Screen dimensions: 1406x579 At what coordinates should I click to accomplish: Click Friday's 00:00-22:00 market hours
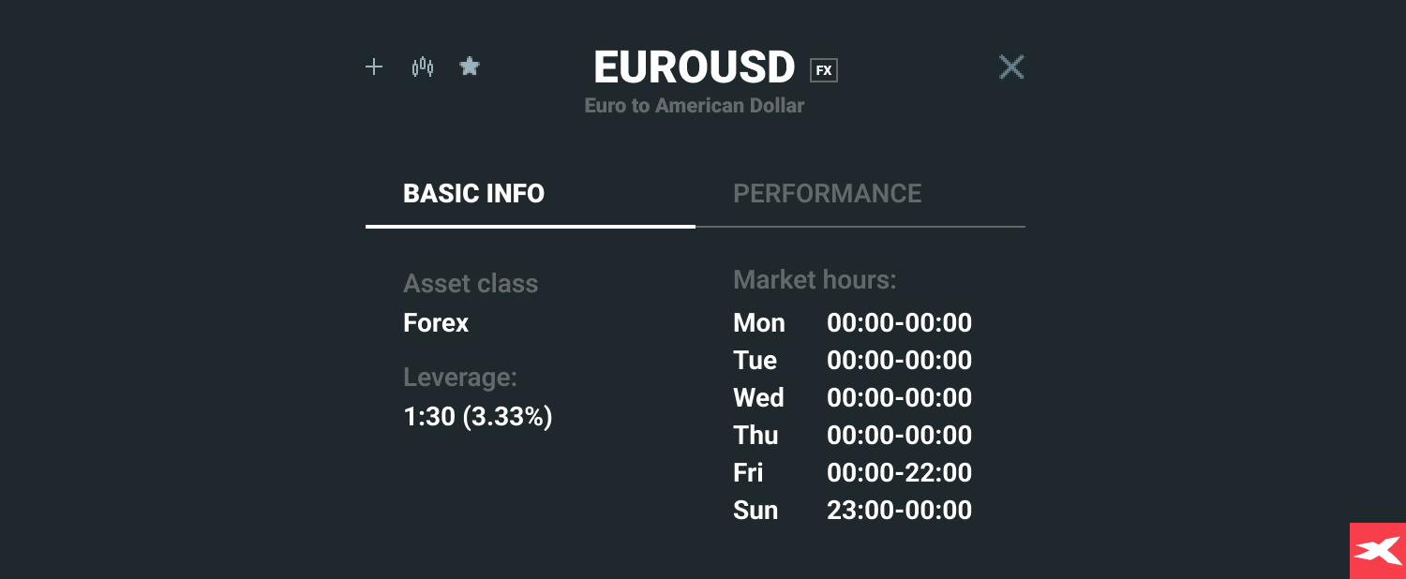pyautogui.click(x=899, y=472)
